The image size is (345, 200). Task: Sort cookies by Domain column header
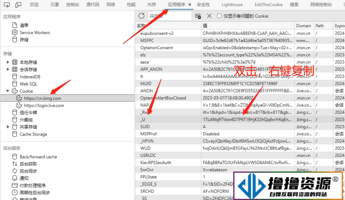point(304,25)
